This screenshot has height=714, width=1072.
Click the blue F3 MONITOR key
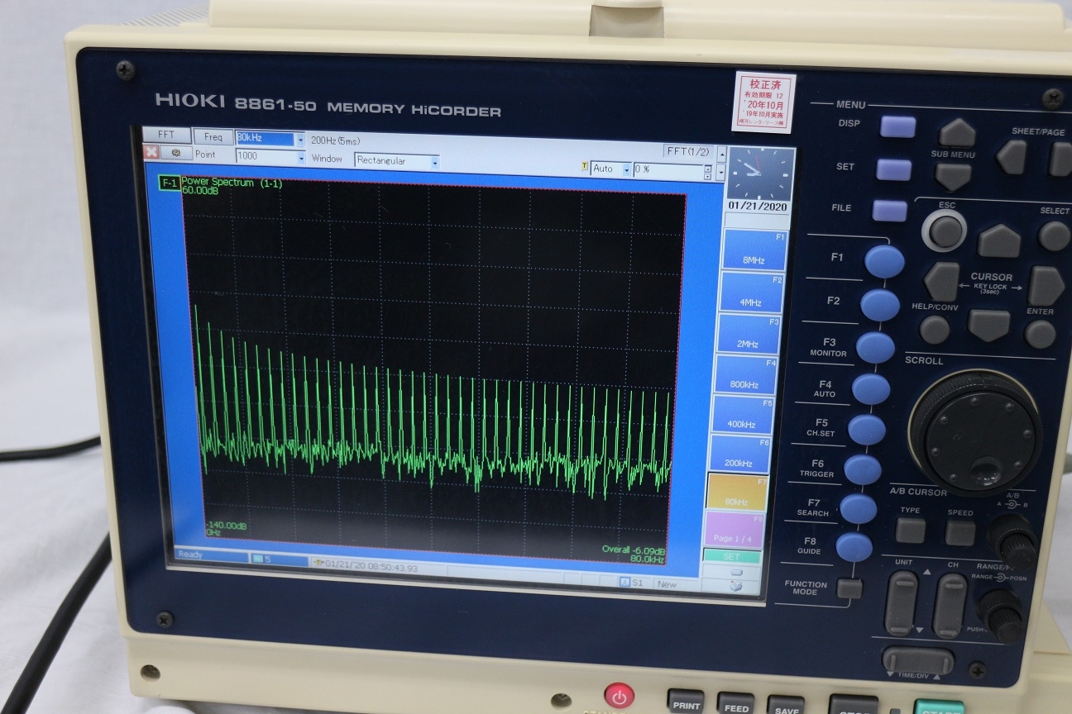click(x=875, y=348)
